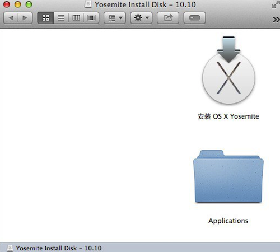Viewport: 280px width, 252px height.
Task: Click the path bar "Yosemite Install Disk – 10.10" entry
Action: [59, 248]
